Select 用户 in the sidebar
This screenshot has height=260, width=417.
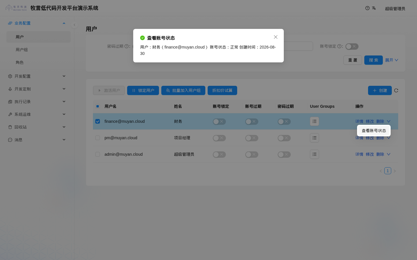click(39, 37)
